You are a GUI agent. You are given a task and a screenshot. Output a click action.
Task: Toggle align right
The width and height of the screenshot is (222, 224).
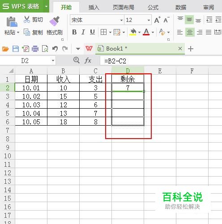pyautogui.click(x=200, y=32)
